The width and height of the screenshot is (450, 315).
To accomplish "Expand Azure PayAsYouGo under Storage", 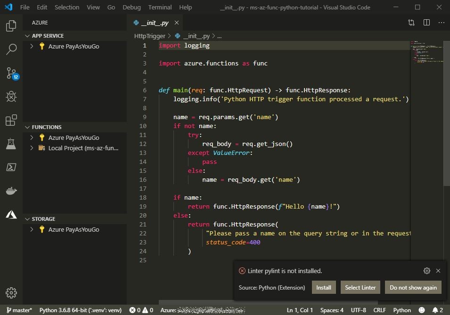I will [x=32, y=229].
